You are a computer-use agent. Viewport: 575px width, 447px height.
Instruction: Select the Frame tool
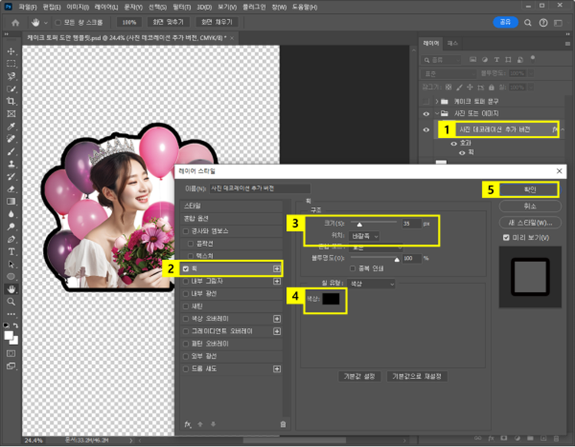(x=11, y=113)
